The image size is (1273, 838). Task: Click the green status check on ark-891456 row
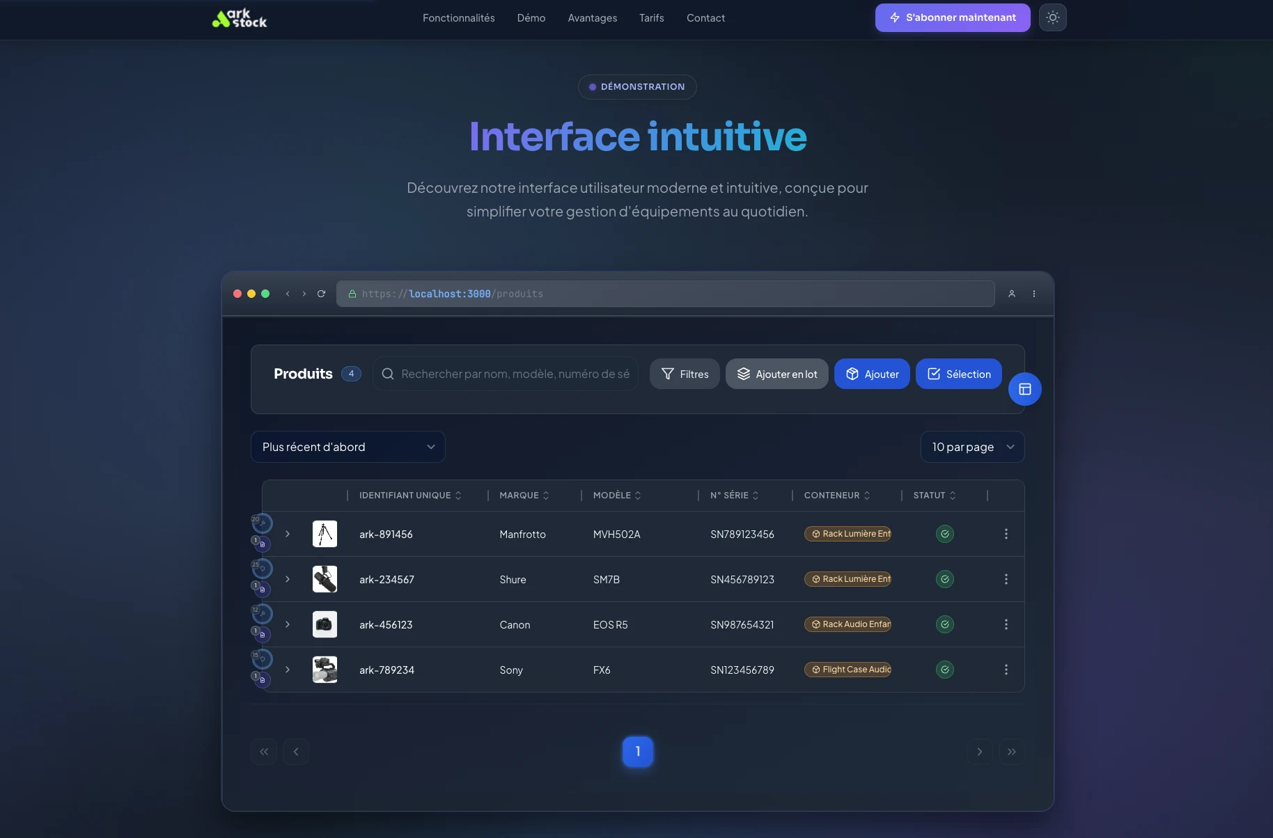(x=944, y=534)
